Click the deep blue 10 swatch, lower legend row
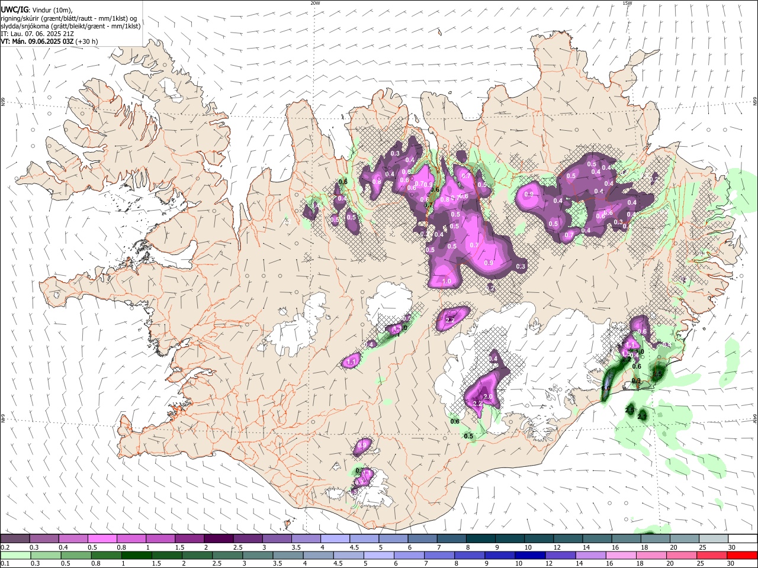 tap(530, 556)
